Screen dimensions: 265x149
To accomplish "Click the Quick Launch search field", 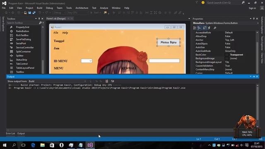I will 224,2.
